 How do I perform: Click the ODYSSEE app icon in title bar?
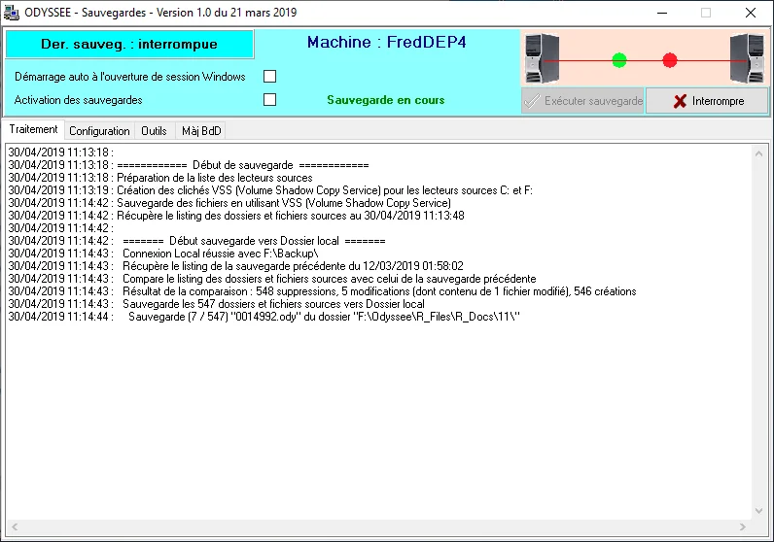pos(12,13)
